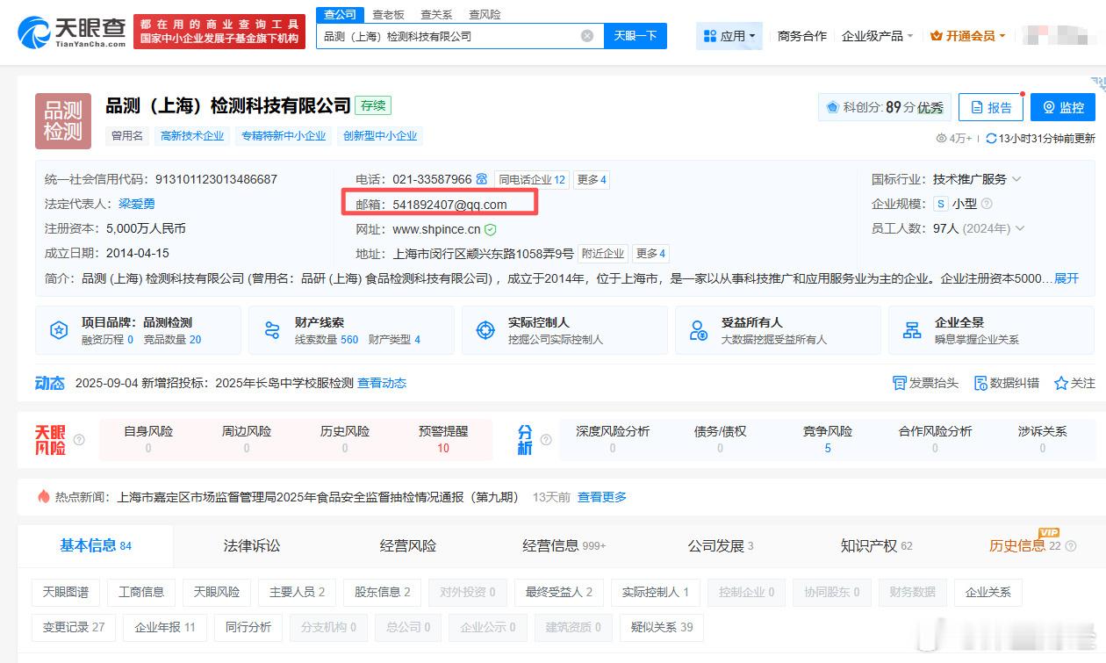The height and width of the screenshot is (663, 1106).
Task: Open the 受益所有人 card
Action: (x=778, y=330)
